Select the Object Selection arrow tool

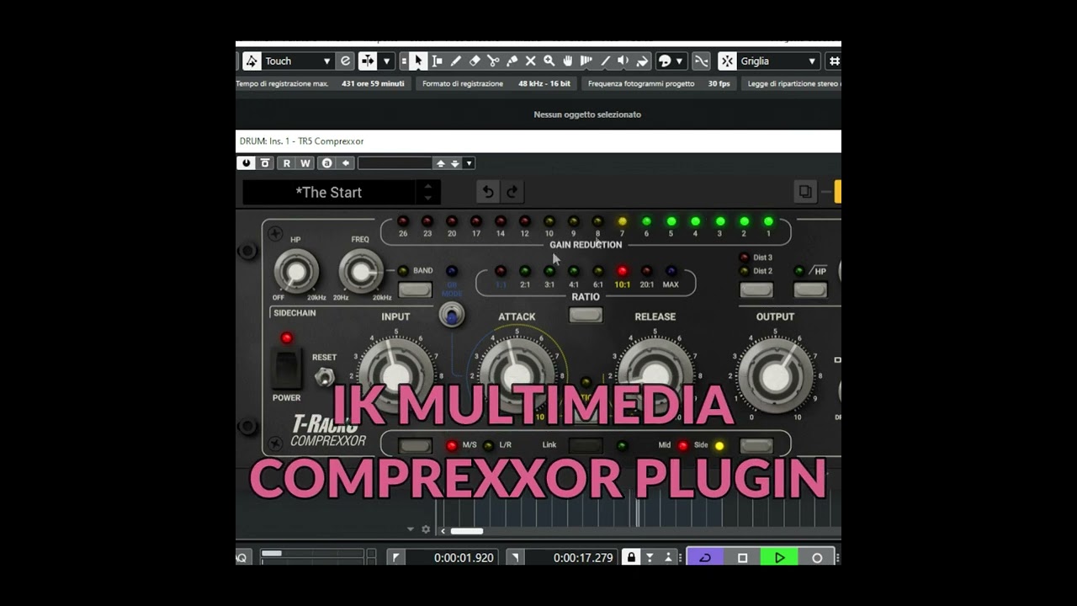[419, 61]
